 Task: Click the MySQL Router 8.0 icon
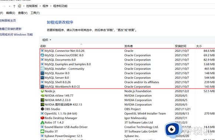[42, 73]
